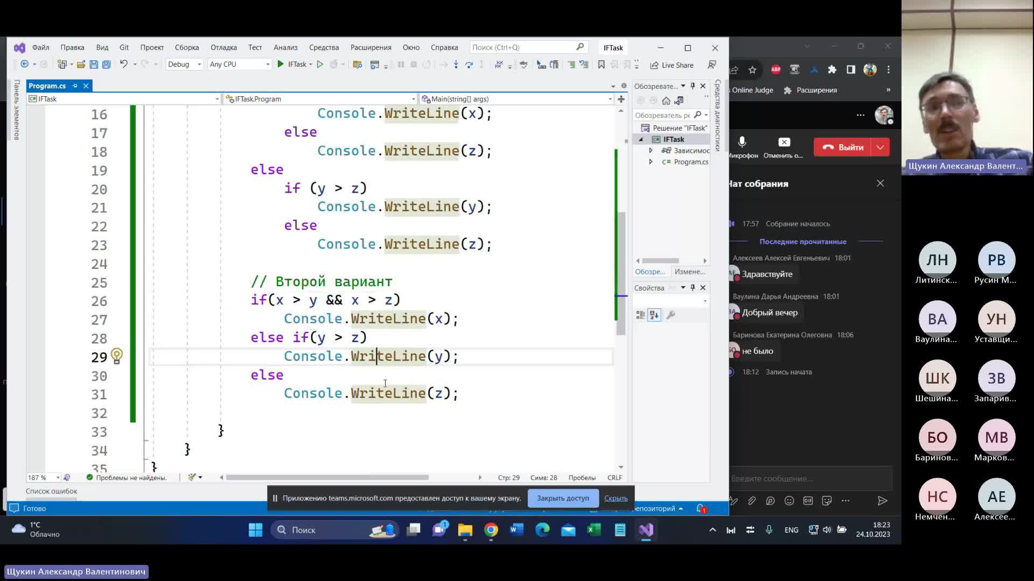The image size is (1034, 581).
Task: Click the Home icon in Solution Explorer
Action: [x=666, y=101]
